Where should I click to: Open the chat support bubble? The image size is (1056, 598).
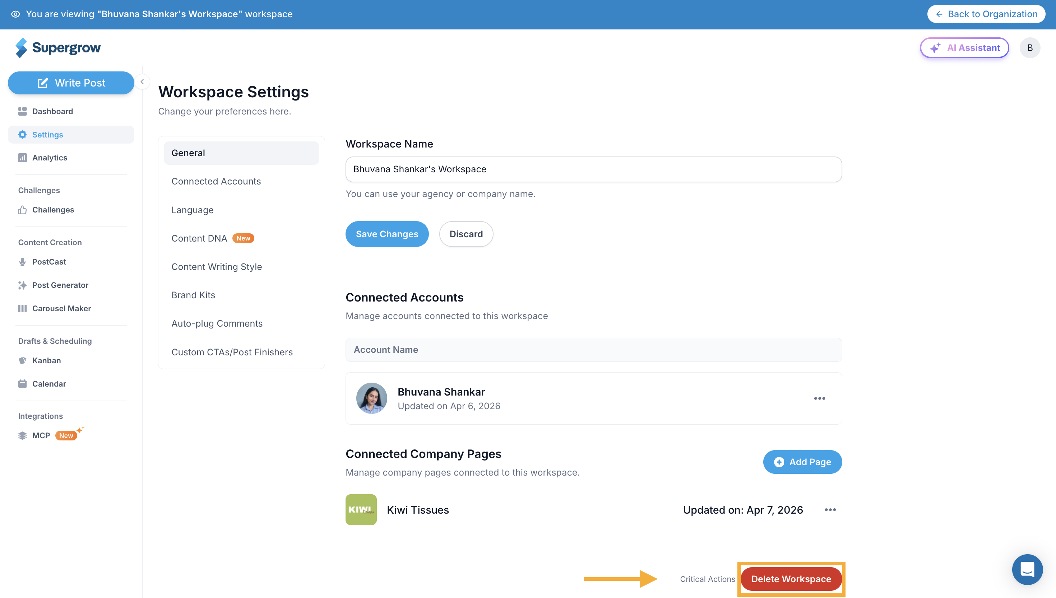(x=1027, y=570)
